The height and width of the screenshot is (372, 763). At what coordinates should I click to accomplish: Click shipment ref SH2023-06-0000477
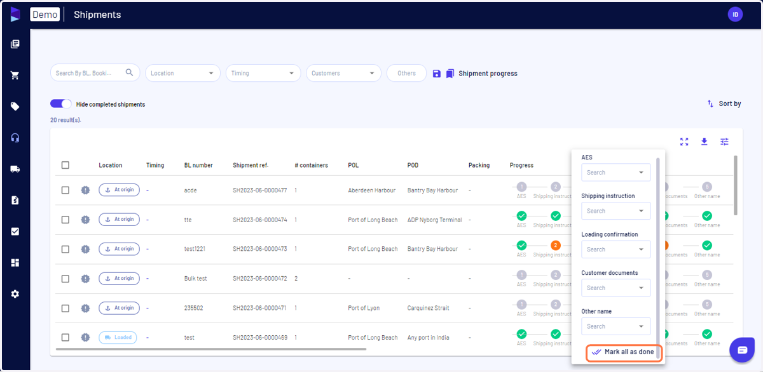259,190
